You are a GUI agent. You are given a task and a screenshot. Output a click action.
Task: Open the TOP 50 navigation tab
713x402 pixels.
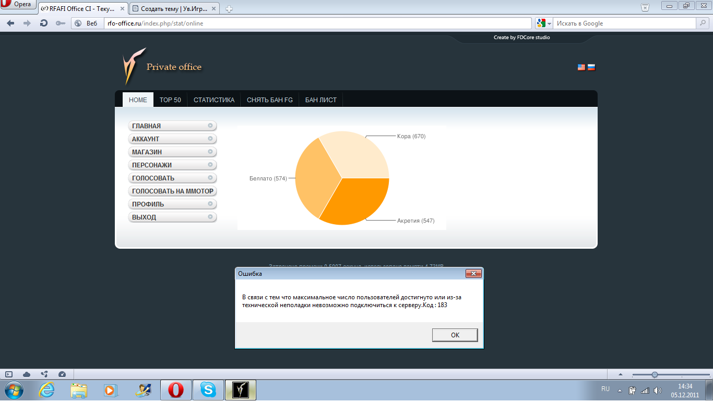(x=170, y=100)
